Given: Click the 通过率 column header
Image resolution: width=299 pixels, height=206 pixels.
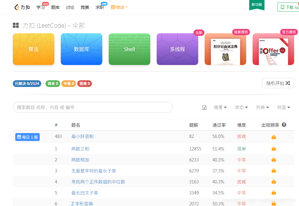Looking at the screenshot, I should 219,125.
